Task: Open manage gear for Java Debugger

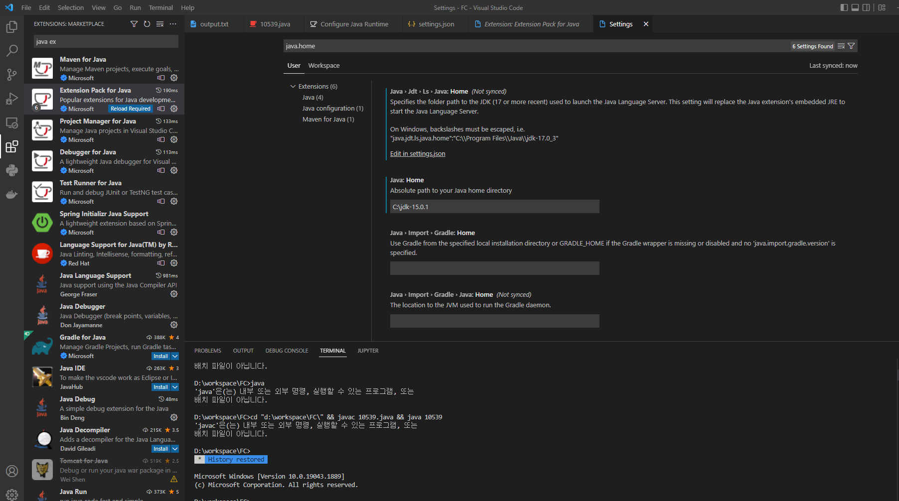Action: click(174, 325)
